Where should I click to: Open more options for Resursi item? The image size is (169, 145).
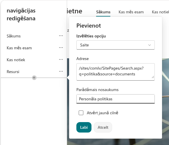(61, 71)
